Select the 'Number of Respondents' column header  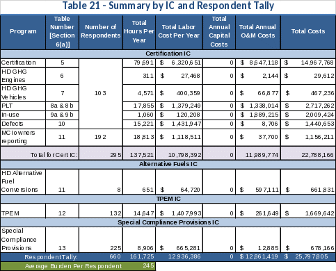(101, 31)
